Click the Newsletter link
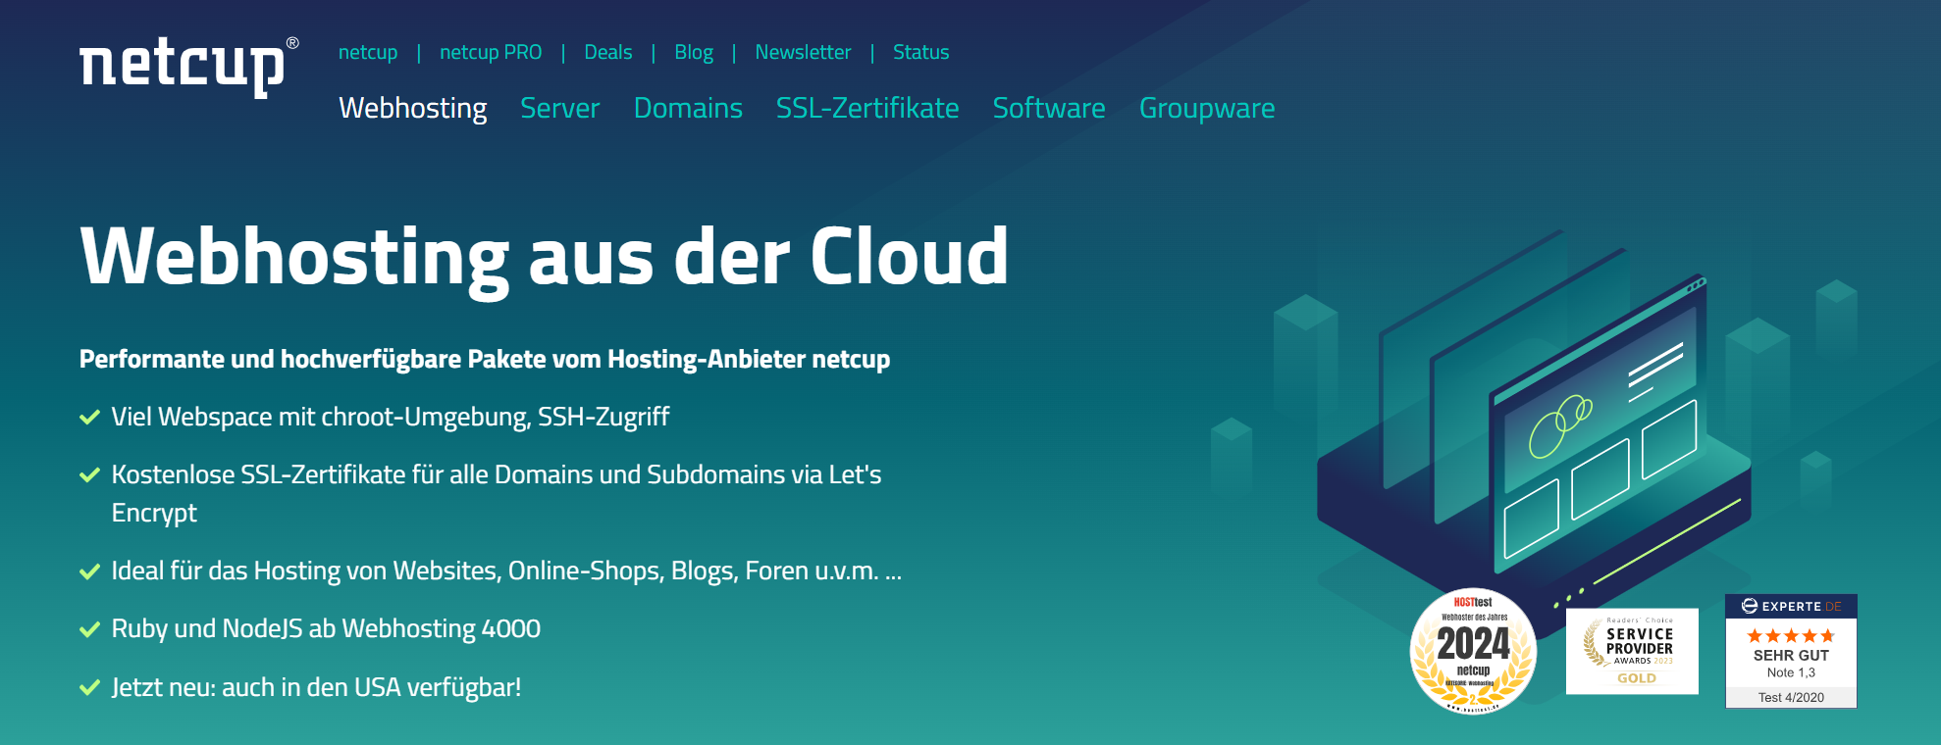 [803, 52]
